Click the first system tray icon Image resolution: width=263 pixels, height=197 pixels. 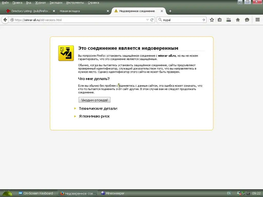click(x=239, y=193)
